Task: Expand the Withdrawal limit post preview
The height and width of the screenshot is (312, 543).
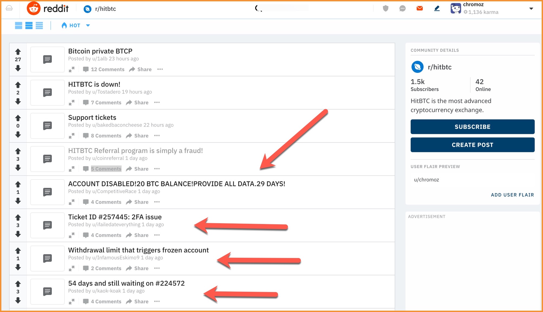Action: tap(72, 269)
